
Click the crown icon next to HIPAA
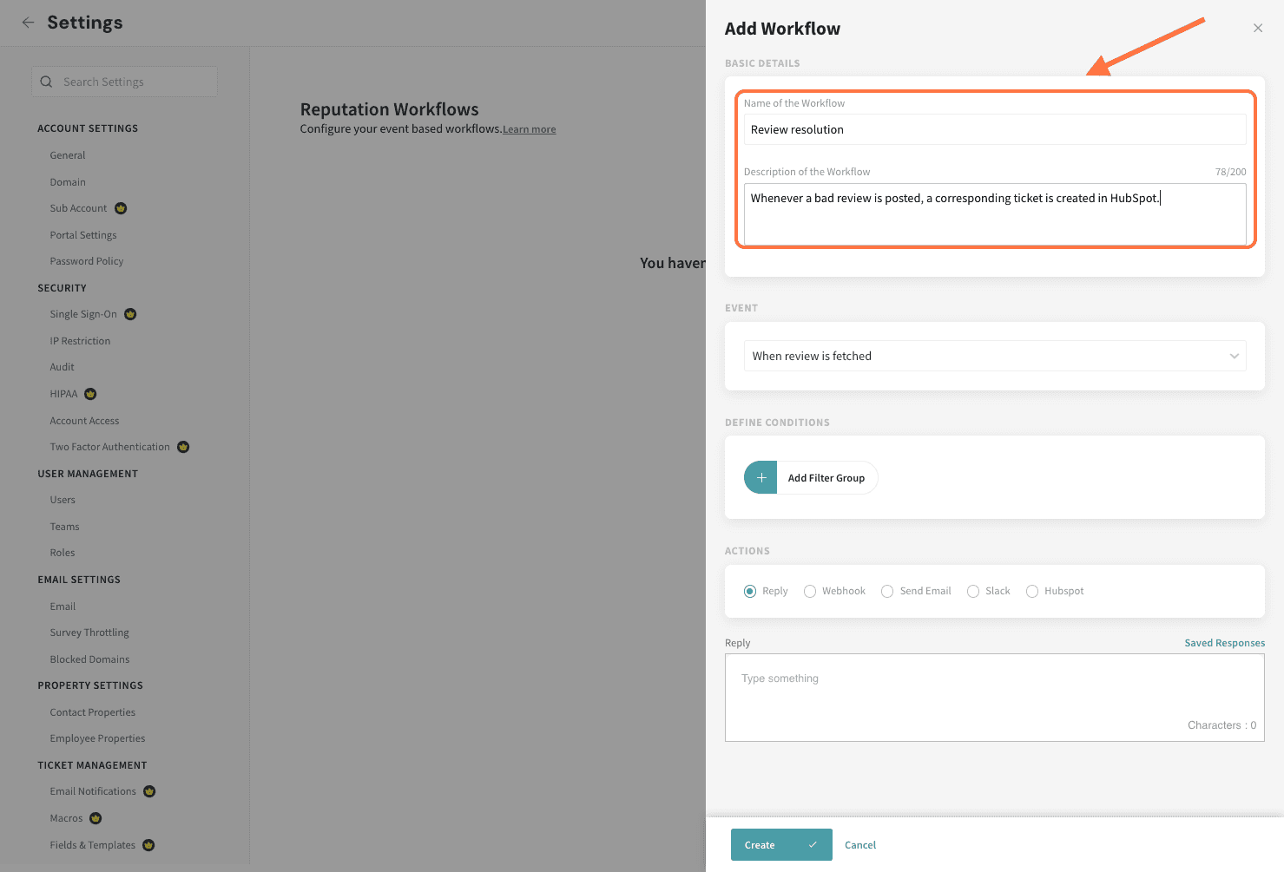(x=90, y=394)
